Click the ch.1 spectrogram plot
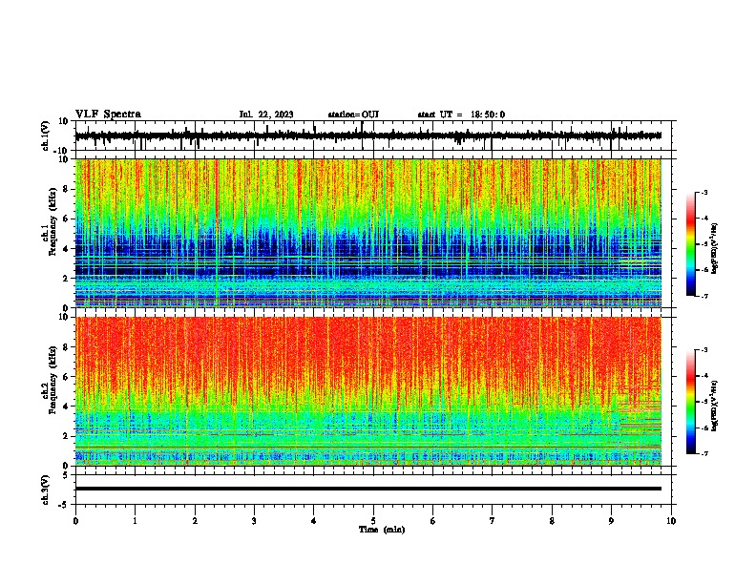This screenshot has height=584, width=756. [x=368, y=233]
